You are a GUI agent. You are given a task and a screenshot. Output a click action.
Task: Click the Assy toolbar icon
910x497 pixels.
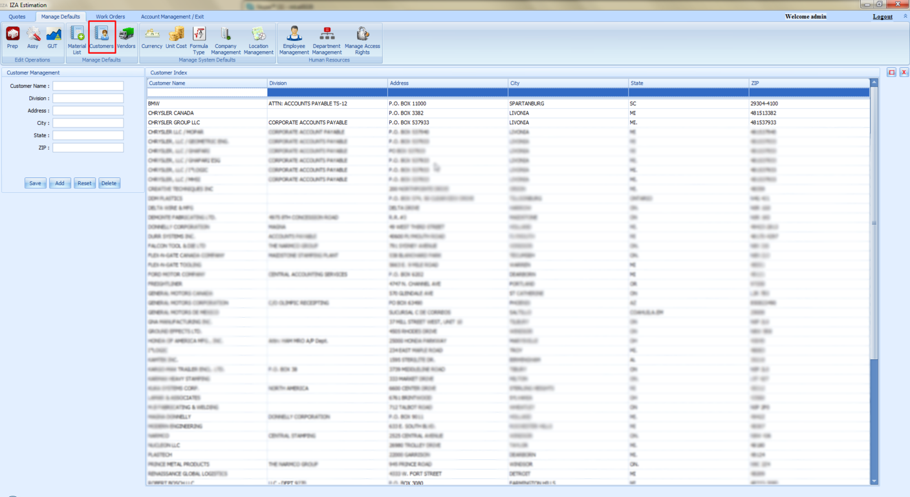[32, 38]
